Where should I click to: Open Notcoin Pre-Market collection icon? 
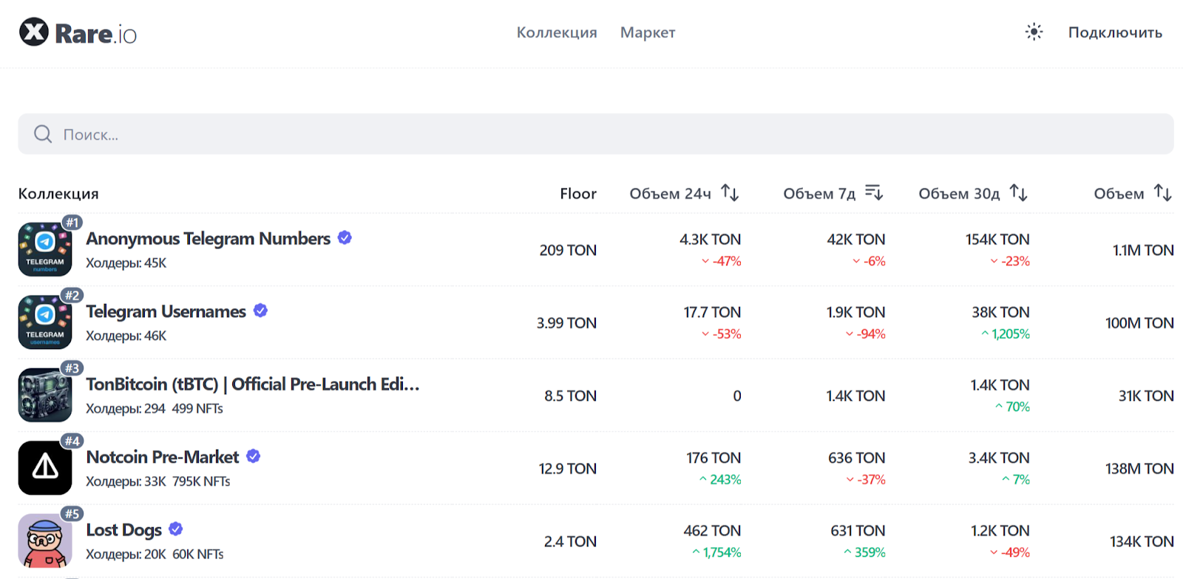tap(45, 468)
